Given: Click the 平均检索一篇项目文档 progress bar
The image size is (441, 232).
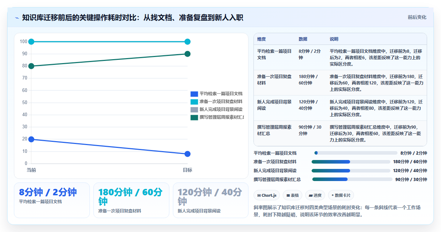Looking at the screenshot, I should tap(356, 153).
